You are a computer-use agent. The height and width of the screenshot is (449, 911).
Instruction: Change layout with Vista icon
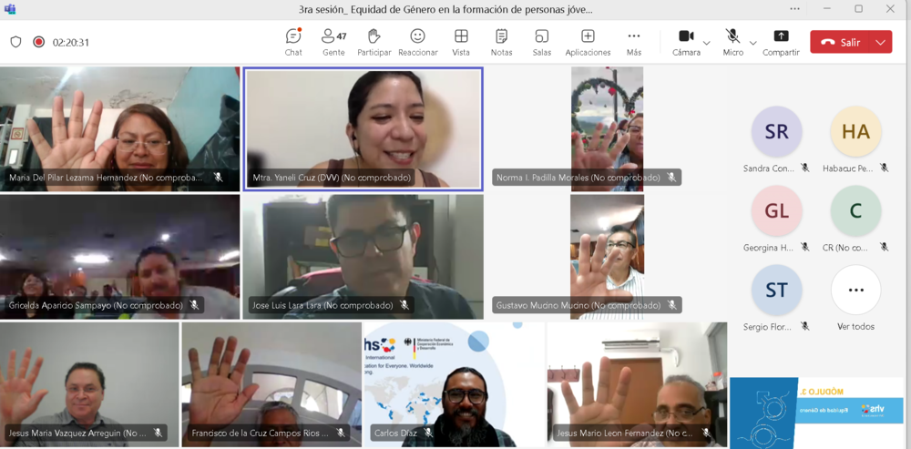pyautogui.click(x=461, y=42)
